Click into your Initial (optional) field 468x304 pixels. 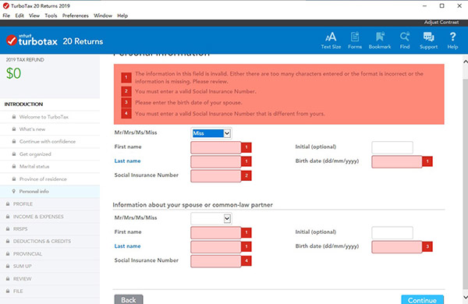(x=392, y=147)
